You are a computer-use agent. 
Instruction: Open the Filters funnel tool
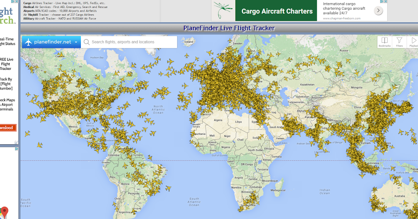tap(399, 42)
